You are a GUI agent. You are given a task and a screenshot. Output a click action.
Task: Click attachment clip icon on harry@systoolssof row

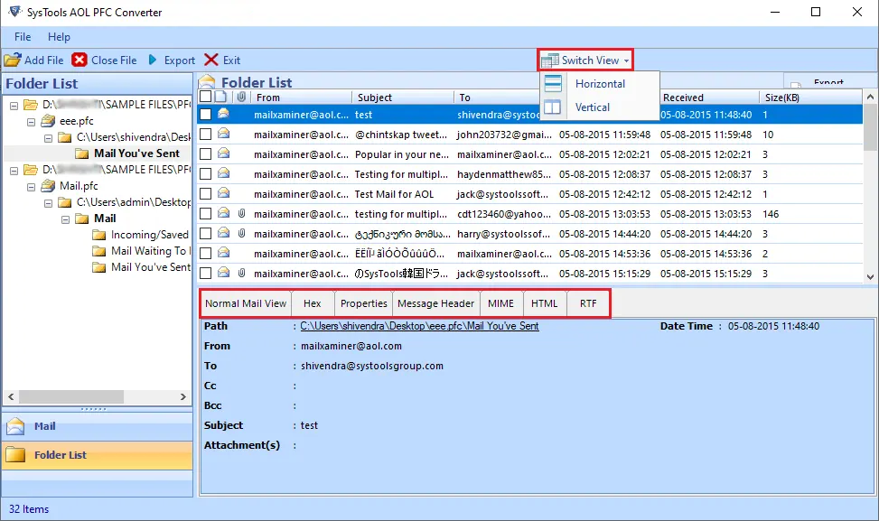tap(241, 233)
